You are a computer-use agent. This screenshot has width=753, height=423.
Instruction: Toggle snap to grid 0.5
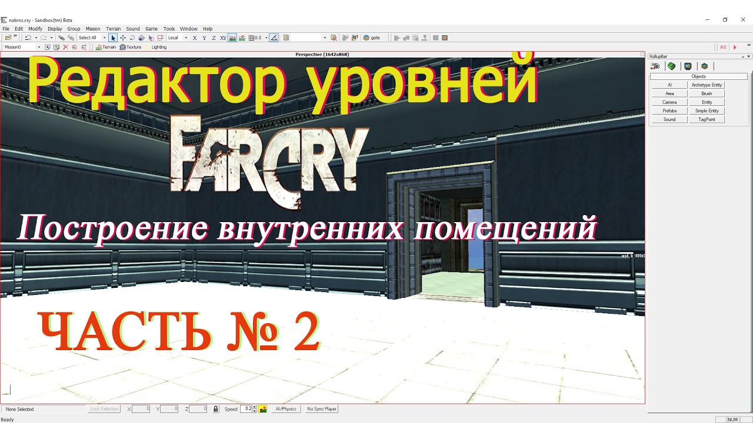tap(255, 38)
